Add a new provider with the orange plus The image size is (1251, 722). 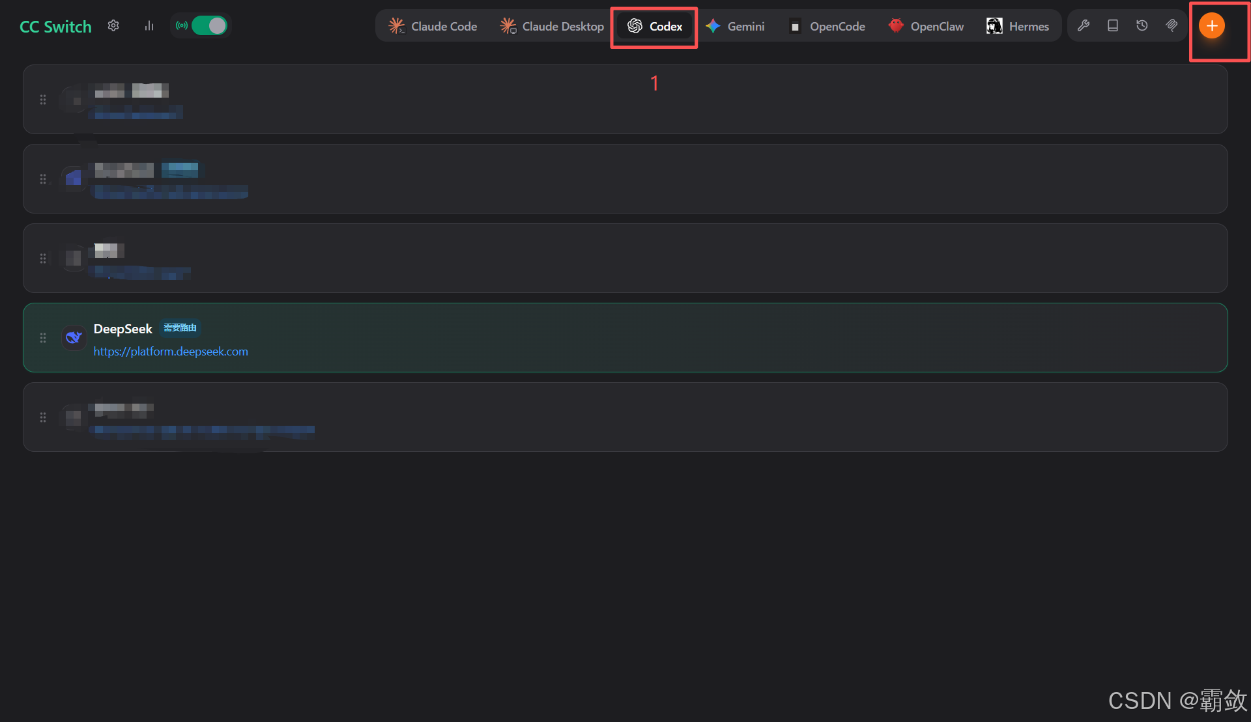[1212, 25]
